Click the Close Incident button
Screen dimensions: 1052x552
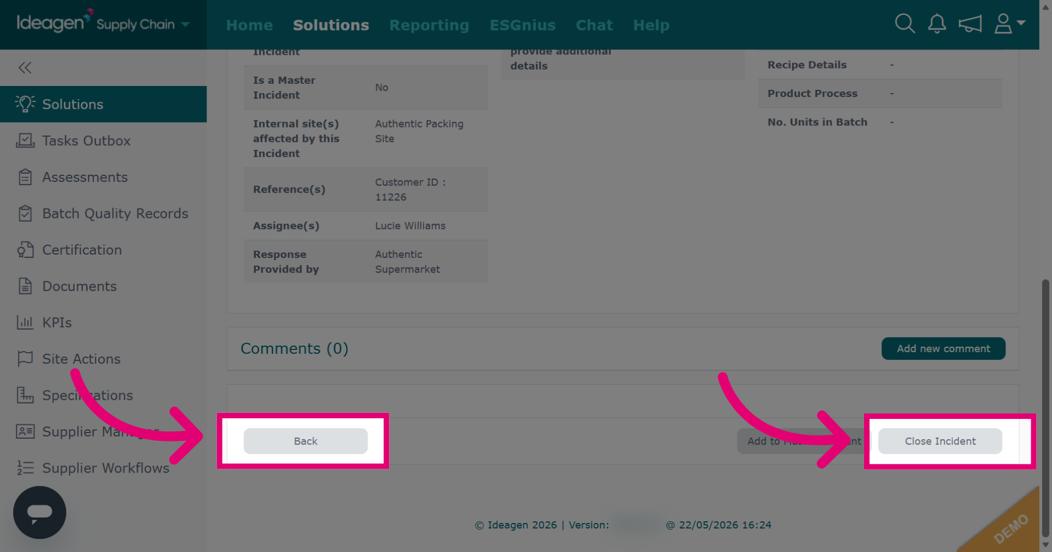coord(940,441)
